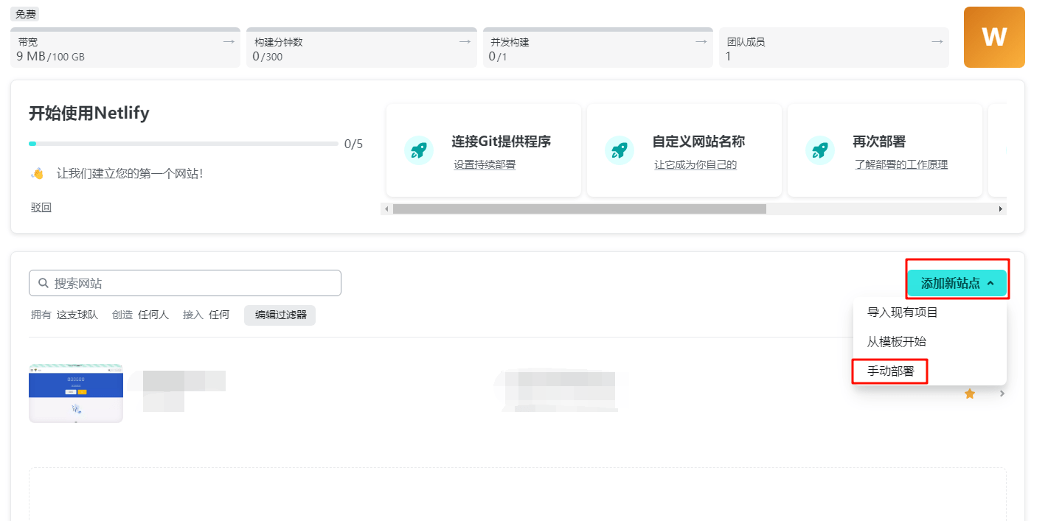Open the 并发构建 usage card

point(598,48)
